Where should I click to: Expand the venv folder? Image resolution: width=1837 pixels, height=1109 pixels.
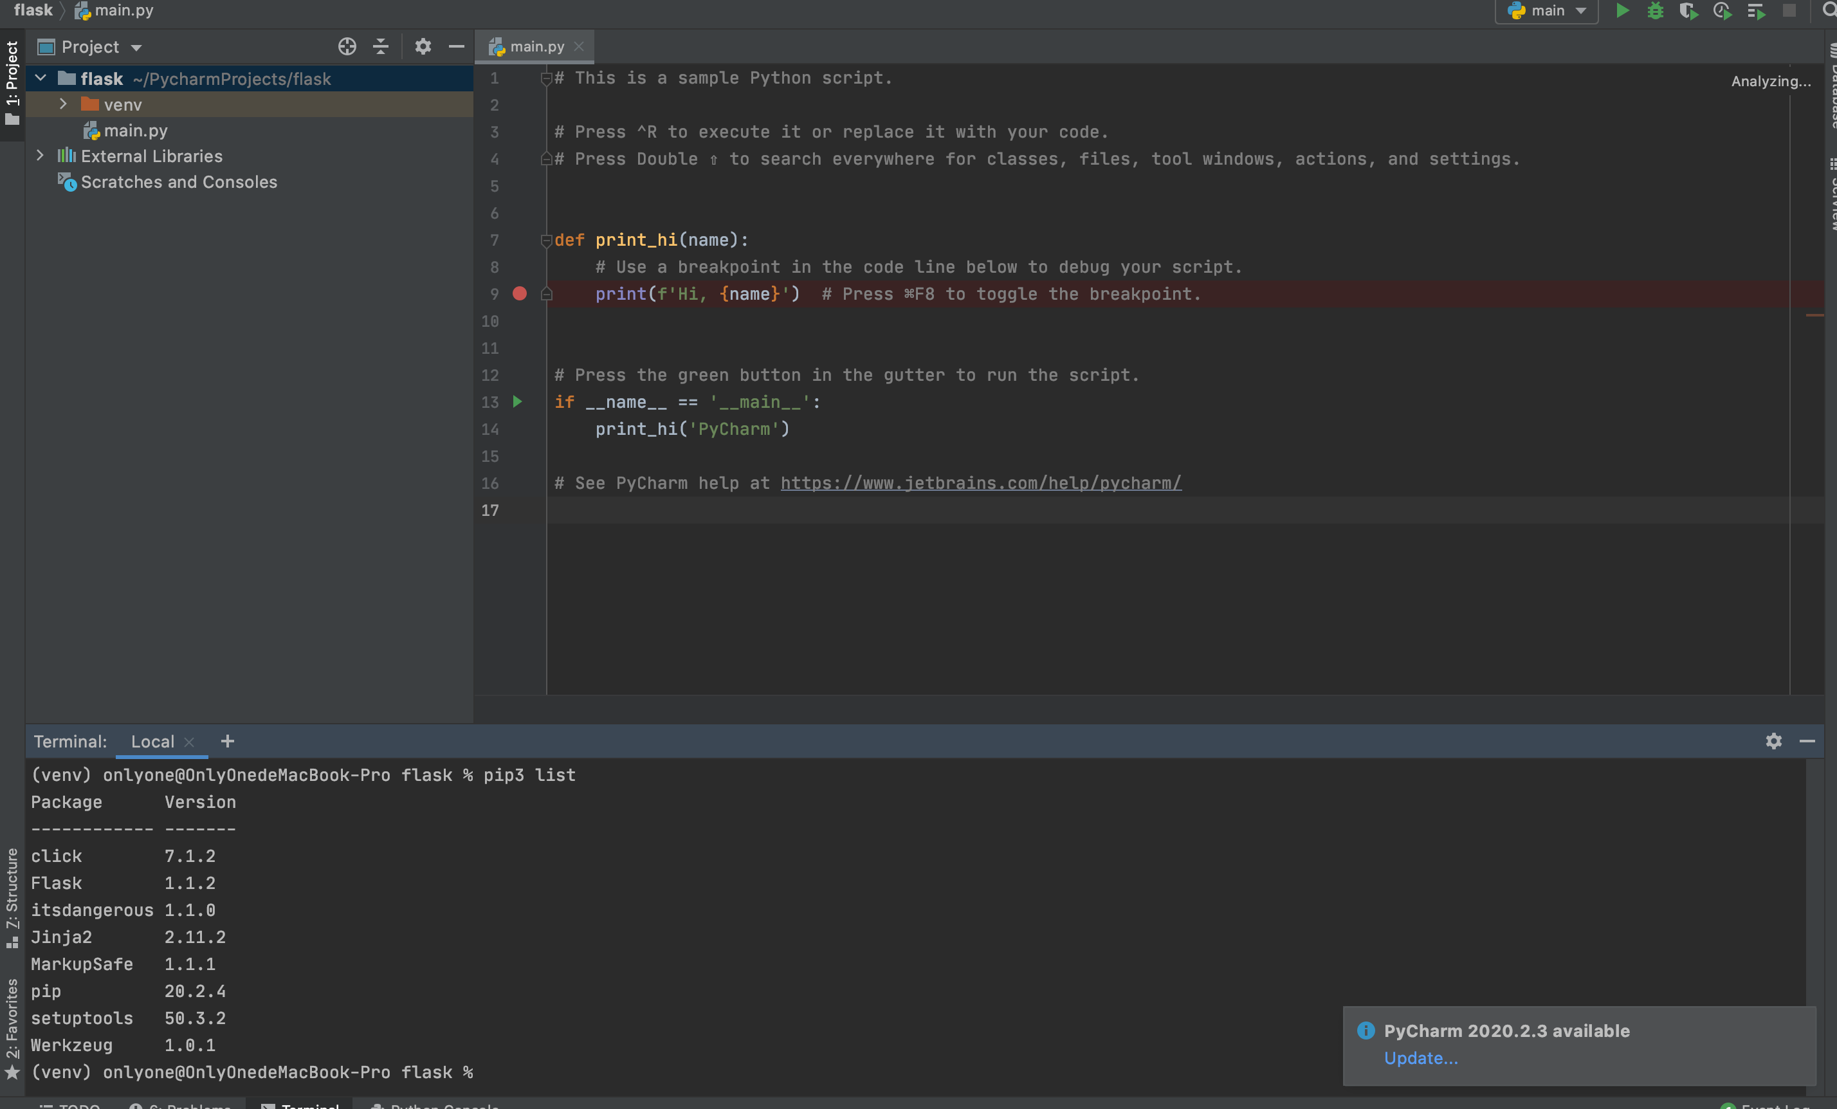[x=64, y=104]
